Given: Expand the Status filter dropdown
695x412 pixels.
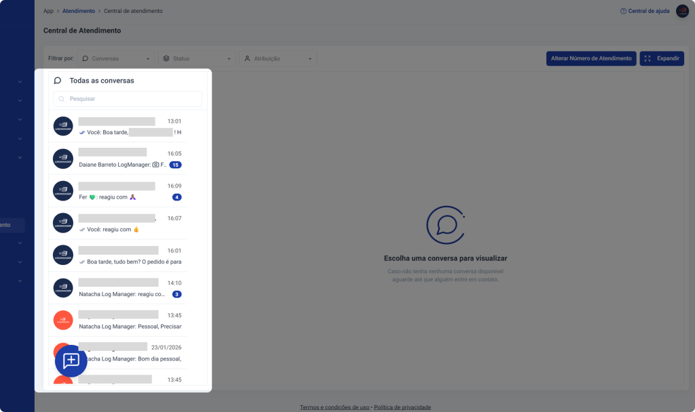Looking at the screenshot, I should click(198, 59).
